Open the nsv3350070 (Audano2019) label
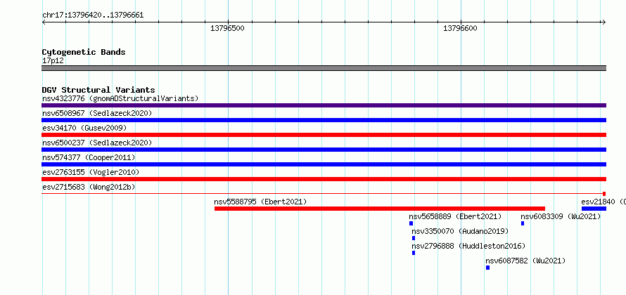 pyautogui.click(x=460, y=231)
